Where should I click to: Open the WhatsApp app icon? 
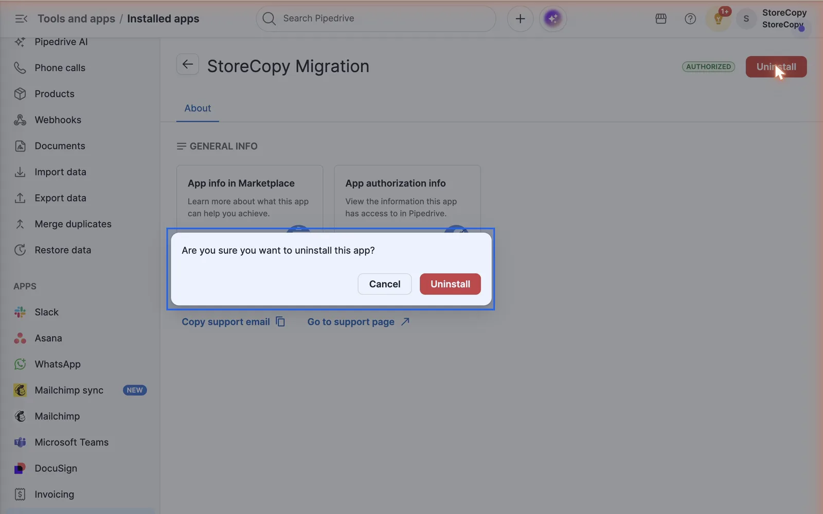20,364
